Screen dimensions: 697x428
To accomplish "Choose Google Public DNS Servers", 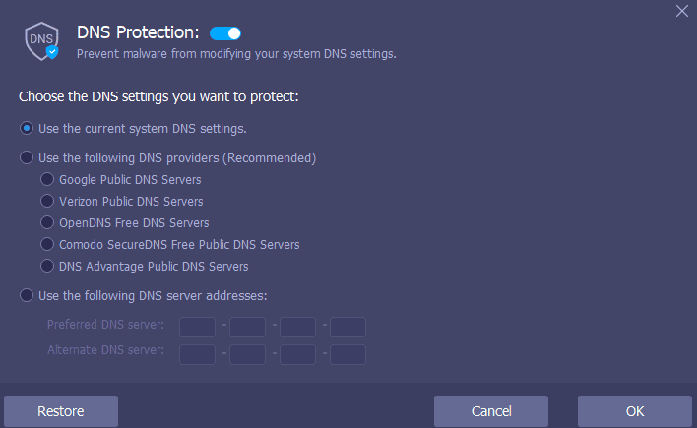I will click(46, 180).
